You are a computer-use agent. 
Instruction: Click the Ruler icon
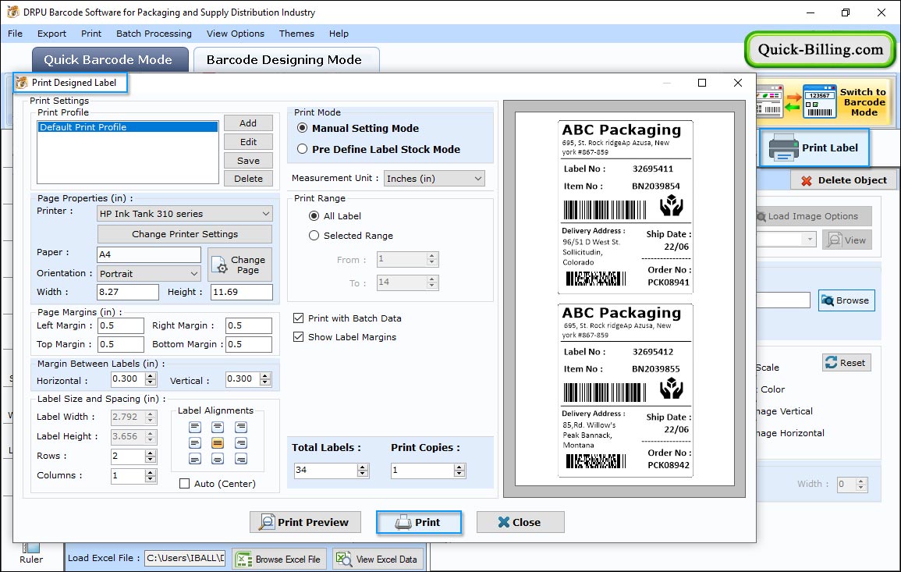tap(31, 549)
